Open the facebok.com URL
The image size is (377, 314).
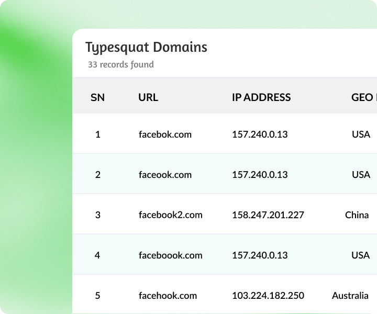click(x=165, y=134)
